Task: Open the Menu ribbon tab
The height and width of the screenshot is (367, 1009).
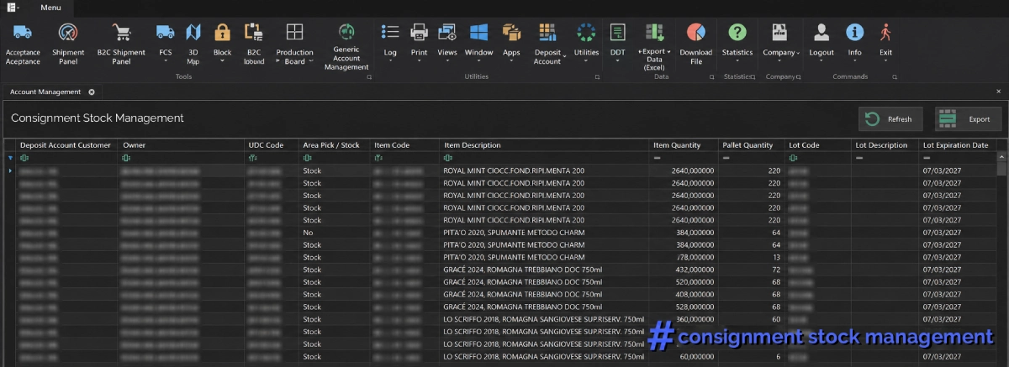Action: click(x=50, y=8)
